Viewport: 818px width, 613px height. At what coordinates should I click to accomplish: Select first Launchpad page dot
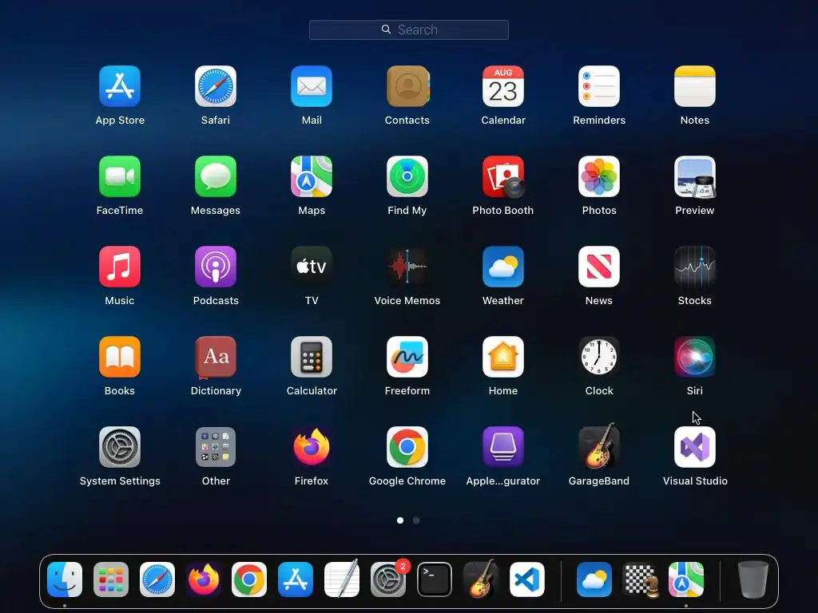coord(400,520)
